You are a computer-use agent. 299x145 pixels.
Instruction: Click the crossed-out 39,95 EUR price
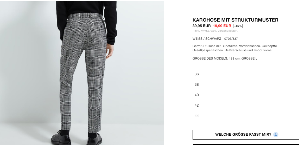pos(202,26)
